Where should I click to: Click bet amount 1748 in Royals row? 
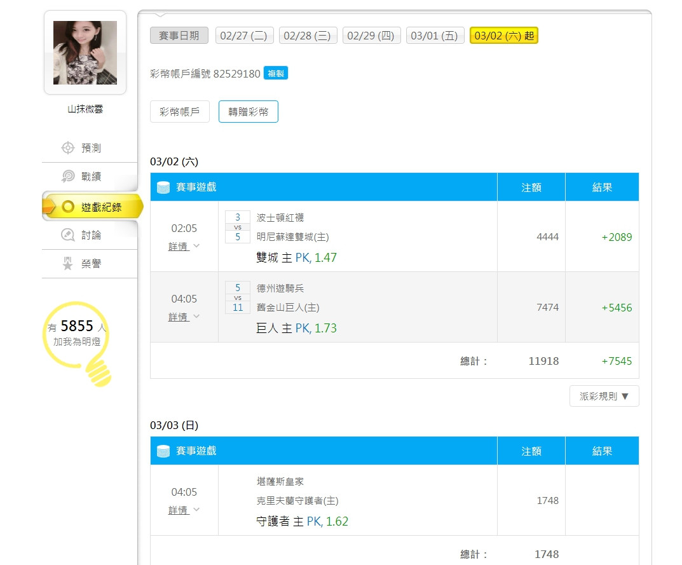[548, 501]
